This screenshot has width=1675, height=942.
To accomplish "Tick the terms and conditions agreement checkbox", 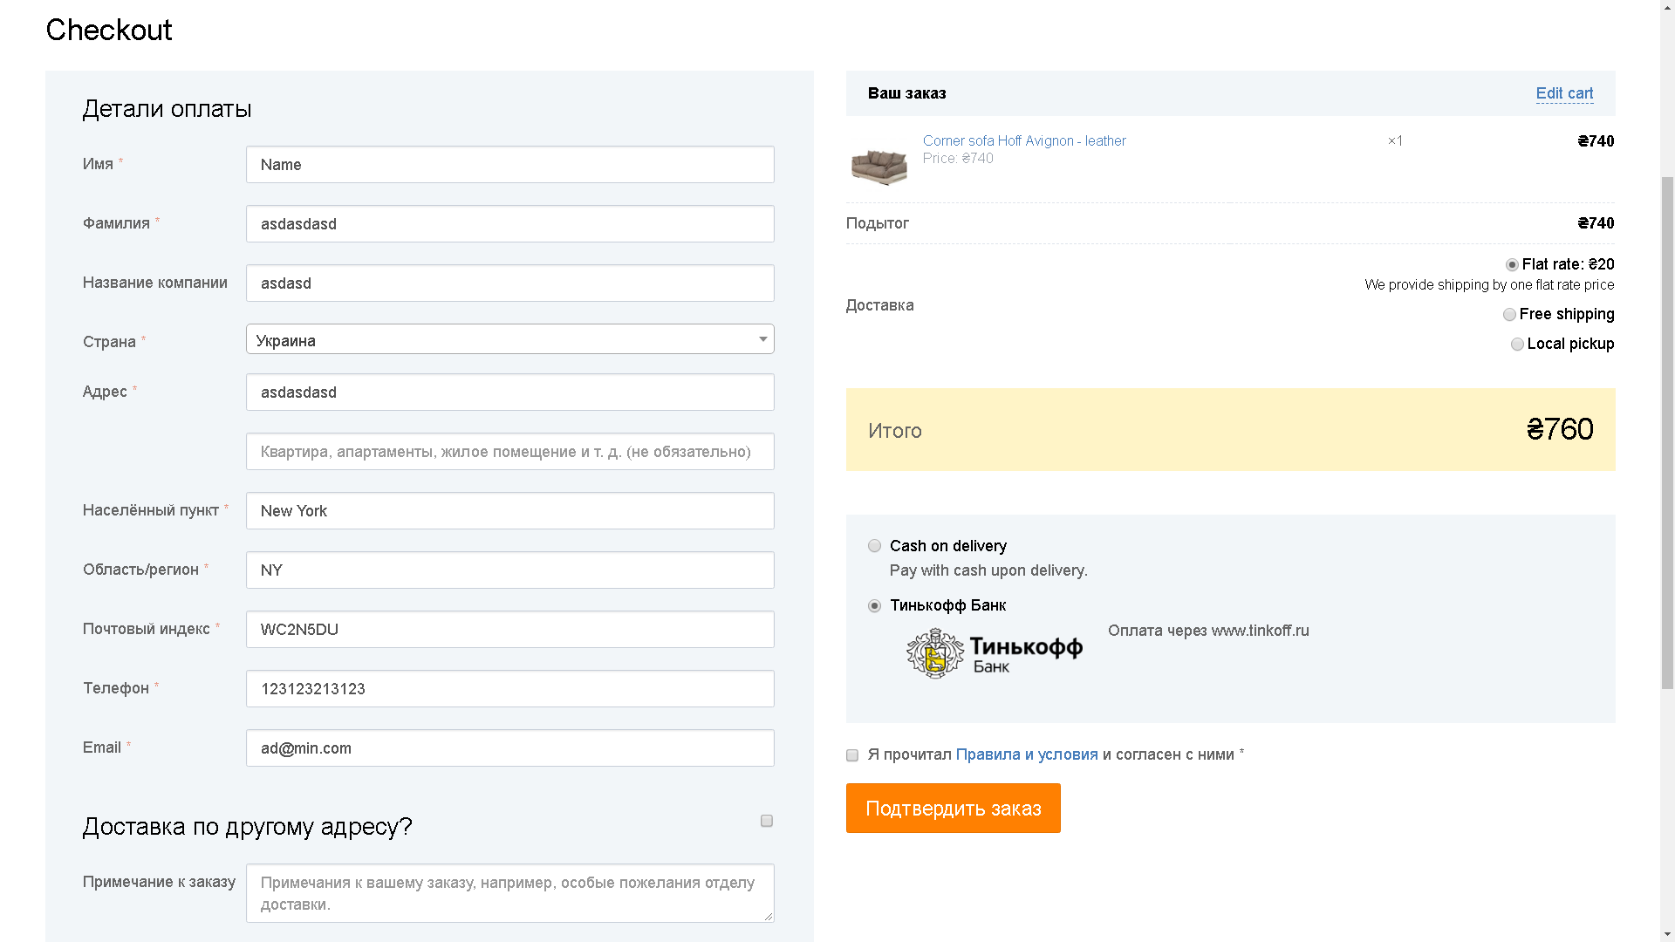I will click(852, 755).
